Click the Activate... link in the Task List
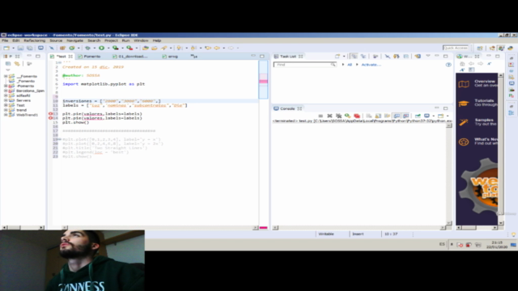This screenshot has height=291, width=518. point(371,65)
